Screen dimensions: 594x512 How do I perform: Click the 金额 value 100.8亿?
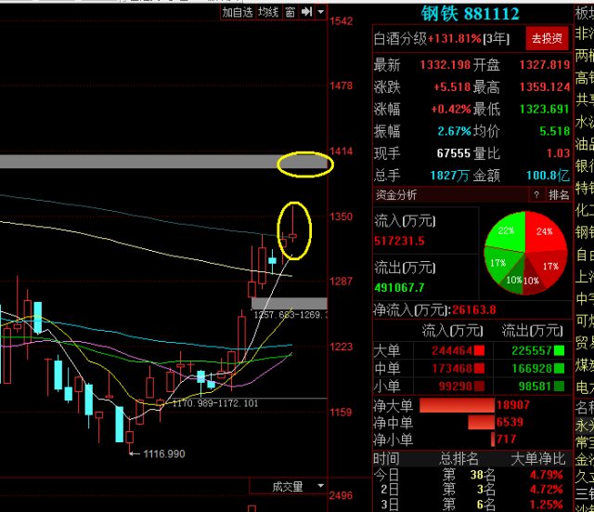click(x=549, y=176)
